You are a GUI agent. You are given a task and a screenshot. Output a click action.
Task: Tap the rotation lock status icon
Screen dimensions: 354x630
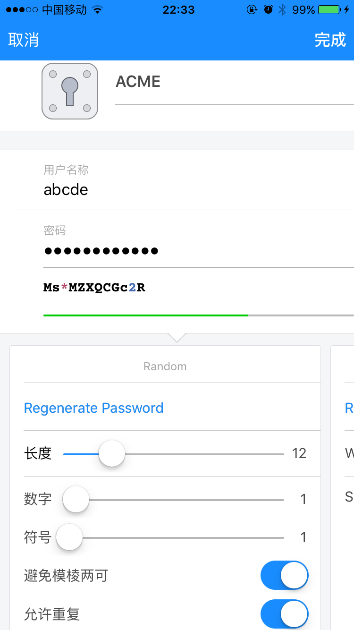point(253,10)
